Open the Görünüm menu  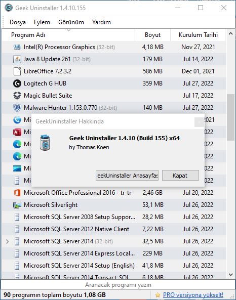tap(71, 22)
